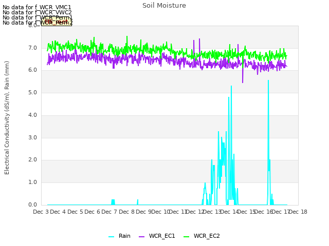
Task: Click the Dec 18 x-axis tick label
Action: [298, 212]
